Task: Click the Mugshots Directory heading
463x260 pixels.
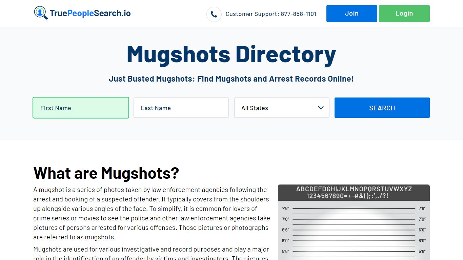Action: click(231, 54)
